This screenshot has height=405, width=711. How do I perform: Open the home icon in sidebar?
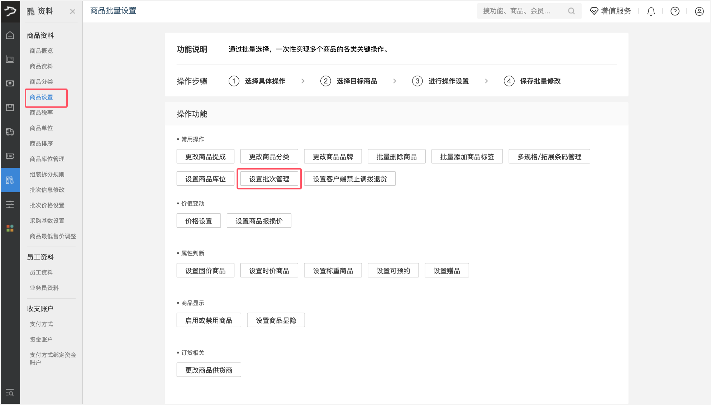tap(10, 35)
